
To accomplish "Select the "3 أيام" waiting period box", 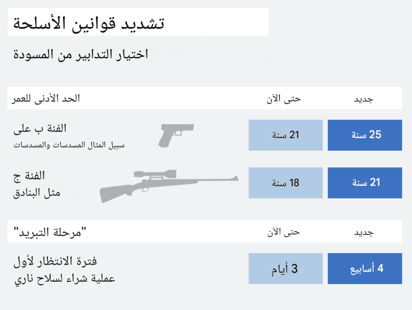I will (285, 269).
